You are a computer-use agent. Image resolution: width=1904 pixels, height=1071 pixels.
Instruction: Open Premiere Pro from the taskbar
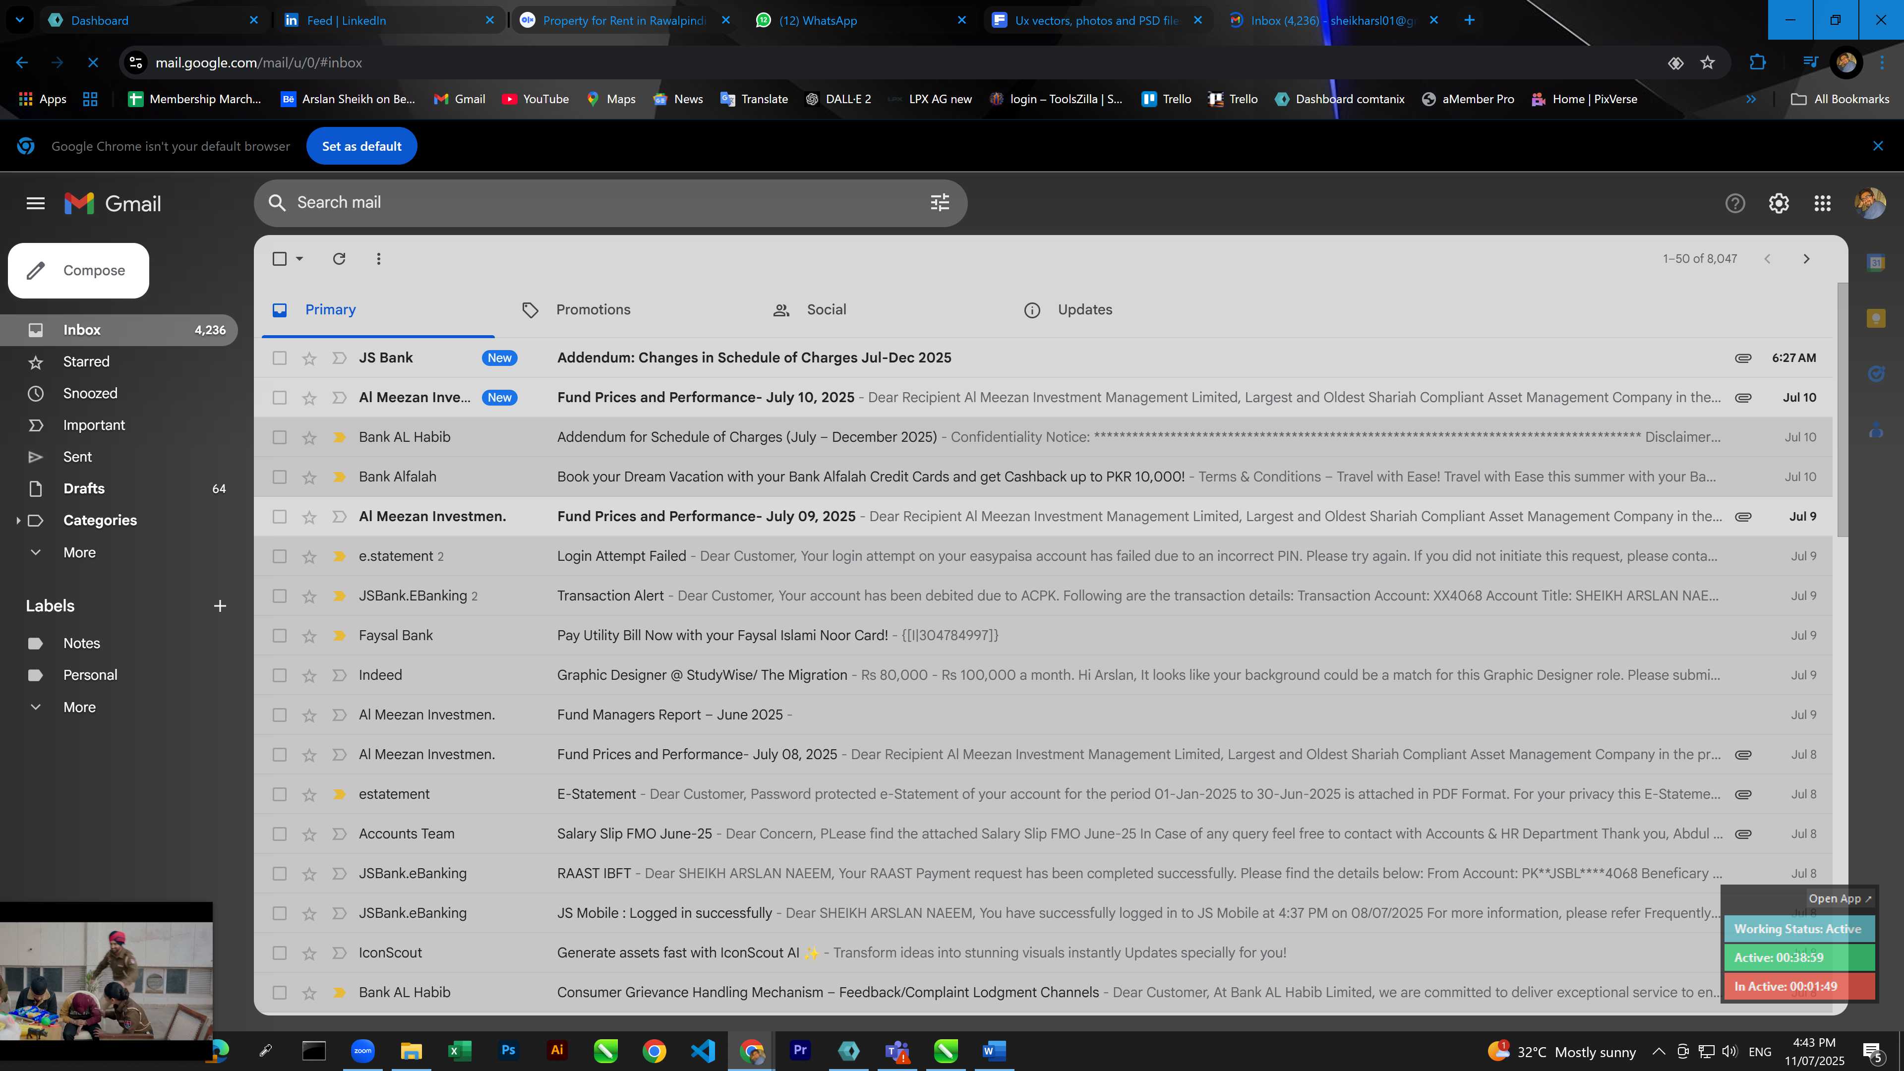(800, 1050)
